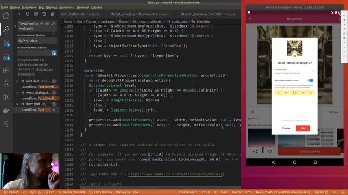Open the Testing flask view
The width and height of the screenshot is (348, 195).
point(6,83)
